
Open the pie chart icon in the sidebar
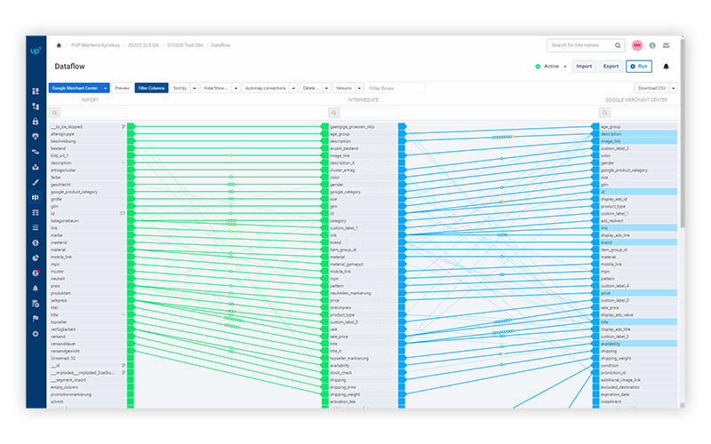[36, 258]
